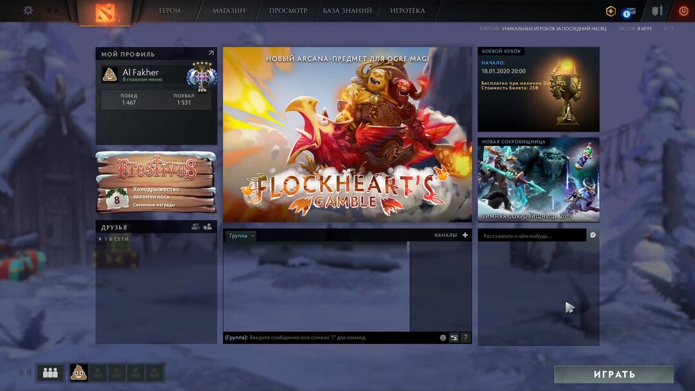Open the МАГАЗИН tab
The width and height of the screenshot is (695, 391).
coord(228,11)
